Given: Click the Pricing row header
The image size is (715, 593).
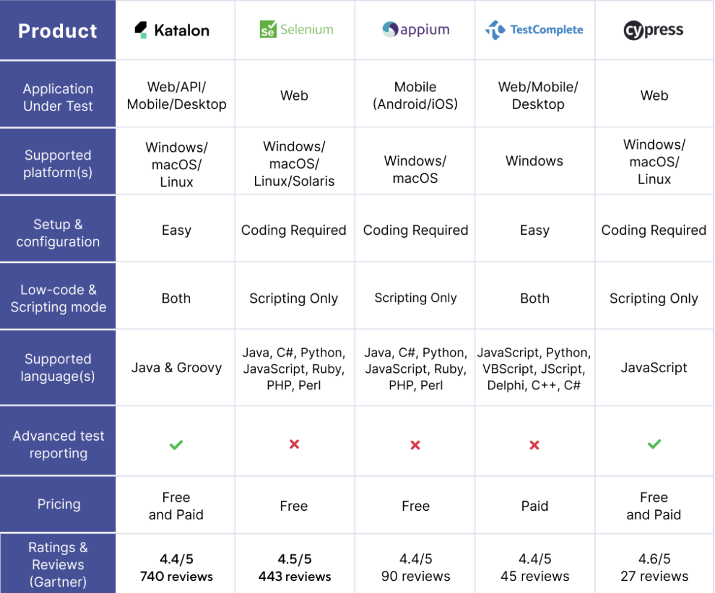Looking at the screenshot, I should tap(59, 504).
